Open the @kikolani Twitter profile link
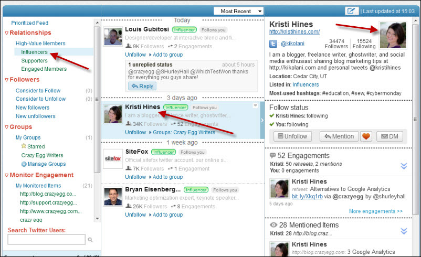This screenshot has height=257, width=421. [293, 44]
